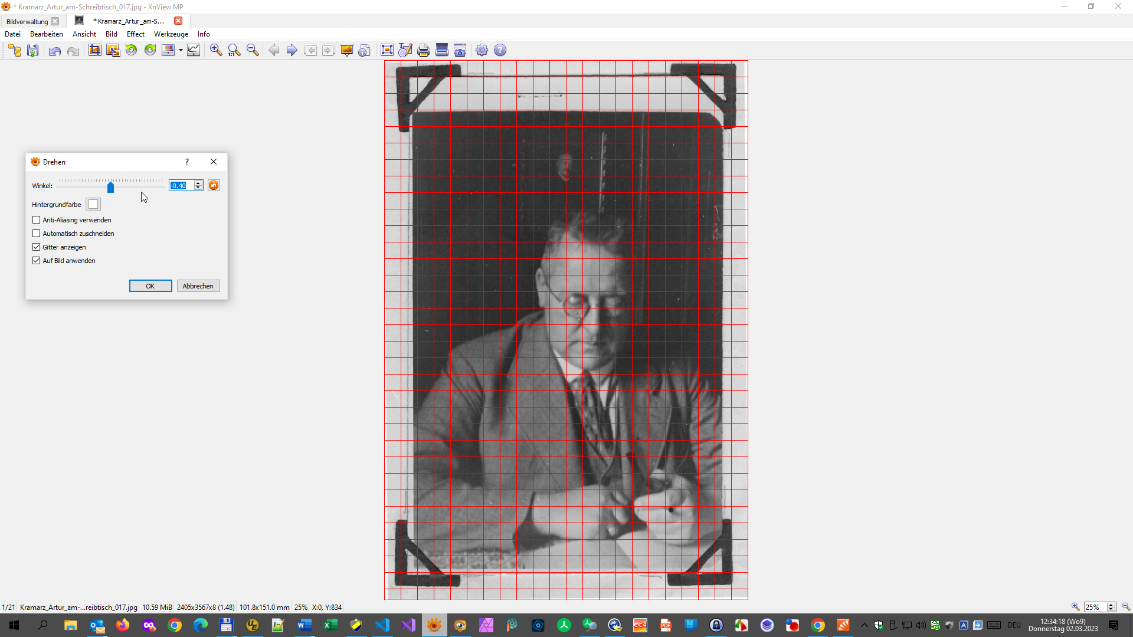Click the Resize image toolbar icon
This screenshot has height=637, width=1133.
point(113,50)
